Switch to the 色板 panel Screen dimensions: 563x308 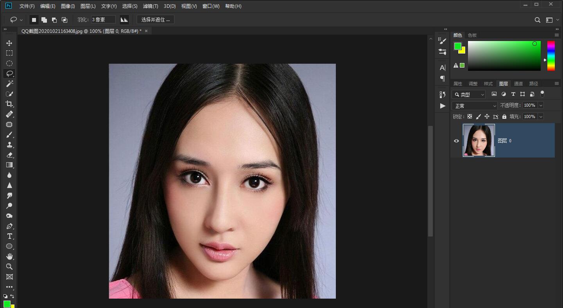(472, 35)
